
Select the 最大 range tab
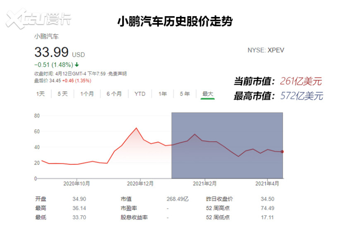[x=208, y=94]
